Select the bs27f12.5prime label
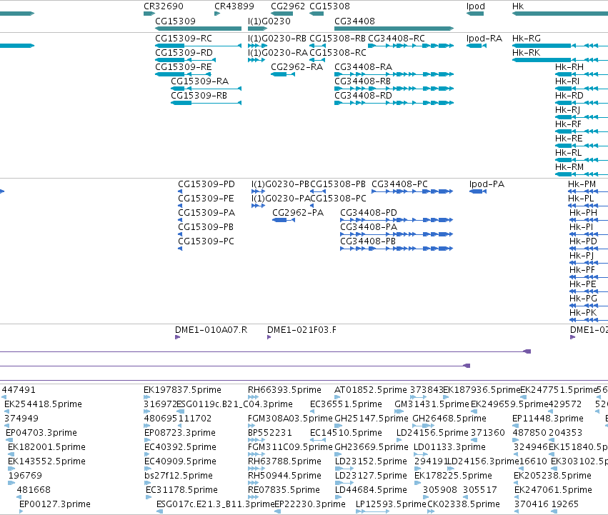 179,476
